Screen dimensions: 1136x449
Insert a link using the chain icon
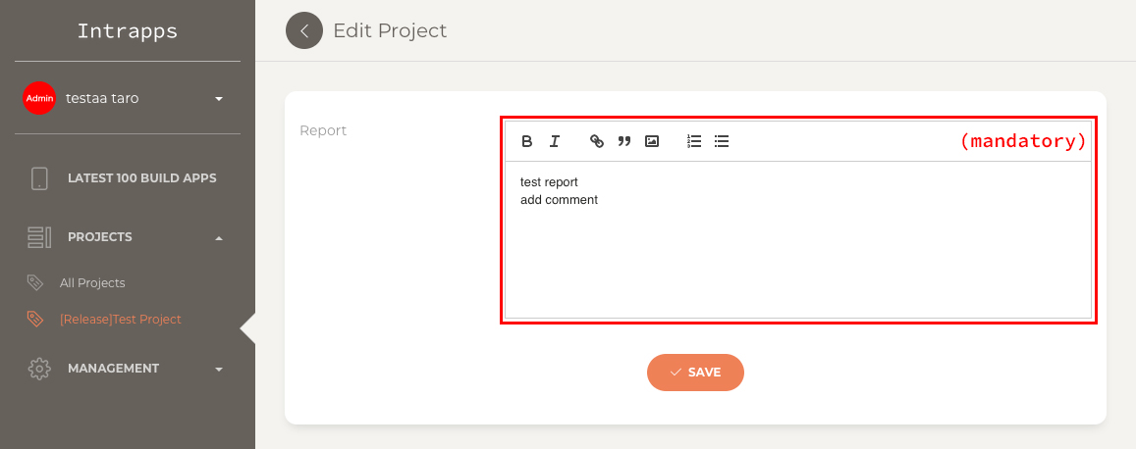coord(597,142)
